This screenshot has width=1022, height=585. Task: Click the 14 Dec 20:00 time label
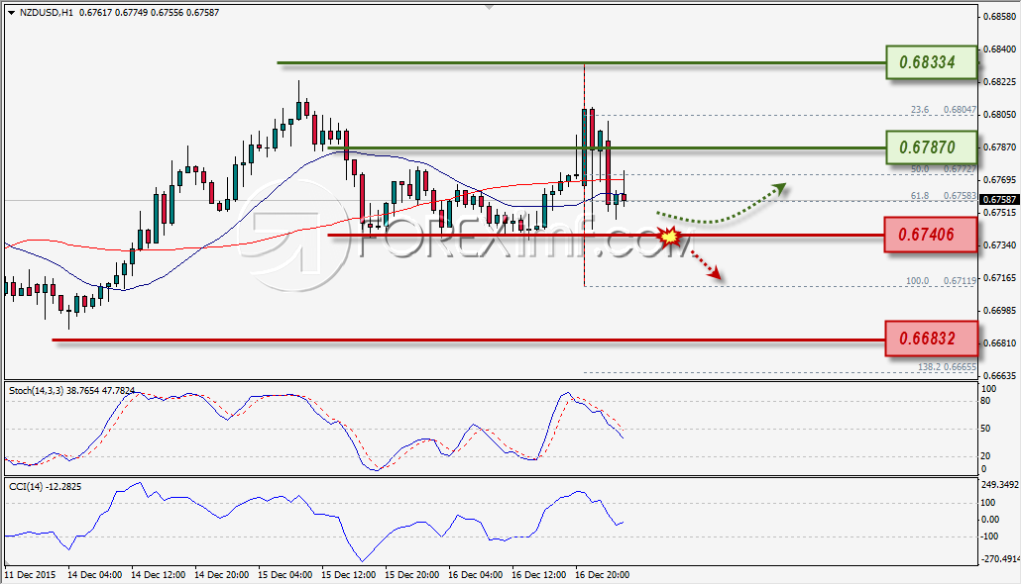point(222,574)
